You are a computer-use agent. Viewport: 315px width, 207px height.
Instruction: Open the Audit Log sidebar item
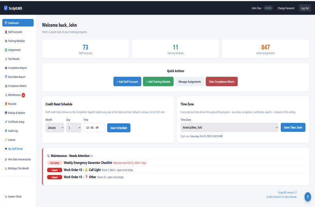tap(18, 131)
